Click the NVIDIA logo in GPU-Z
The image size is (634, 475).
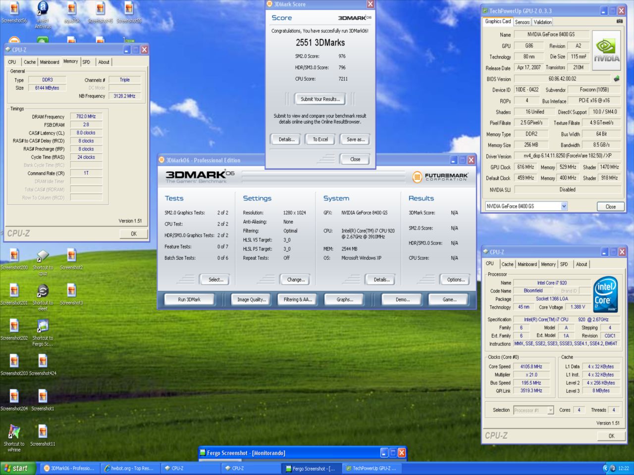(606, 50)
